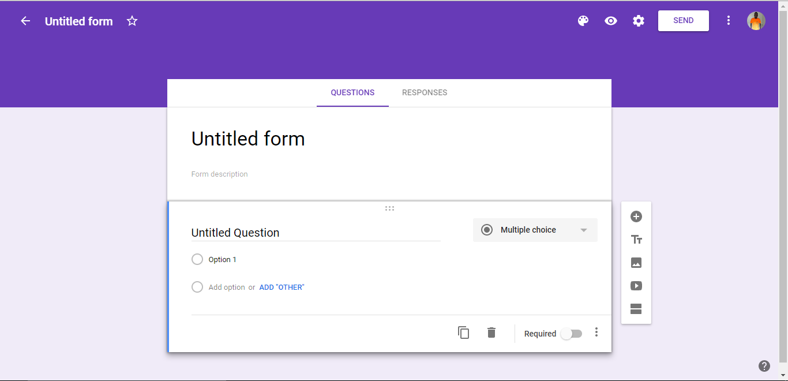
Task: Click the ADD "OTHER" link
Action: pyautogui.click(x=282, y=287)
